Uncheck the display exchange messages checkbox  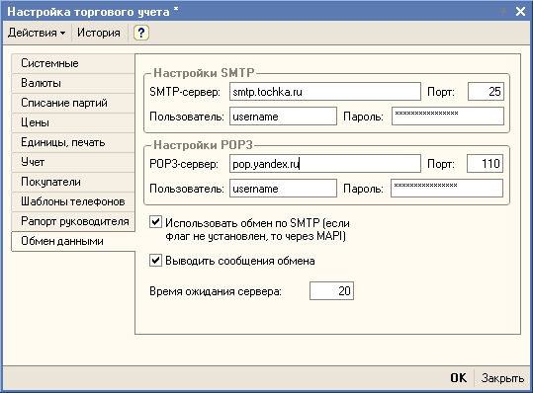point(155,261)
